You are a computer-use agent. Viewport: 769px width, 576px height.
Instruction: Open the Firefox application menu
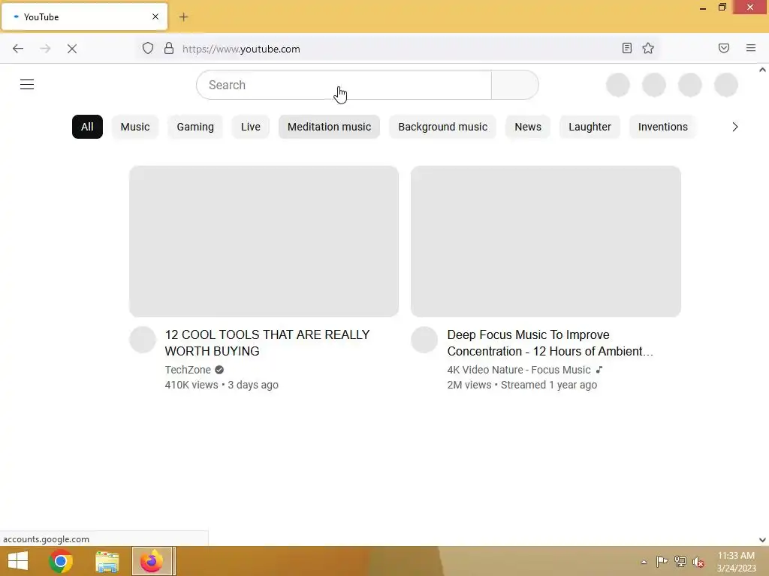(751, 48)
